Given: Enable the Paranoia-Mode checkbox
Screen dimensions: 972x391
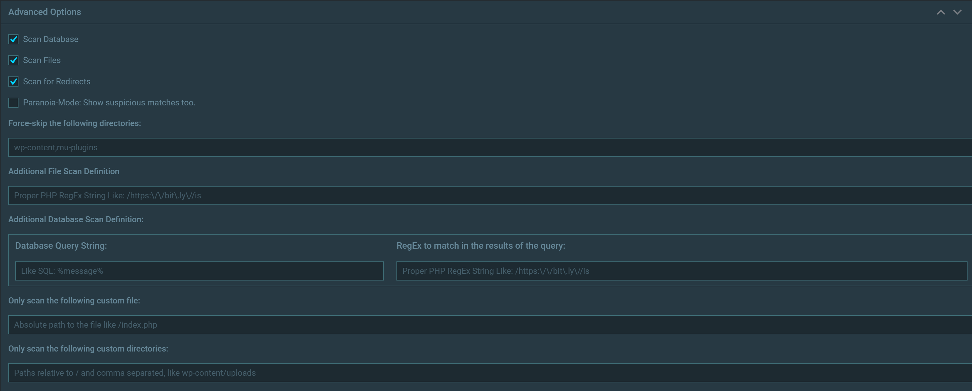Looking at the screenshot, I should [14, 103].
